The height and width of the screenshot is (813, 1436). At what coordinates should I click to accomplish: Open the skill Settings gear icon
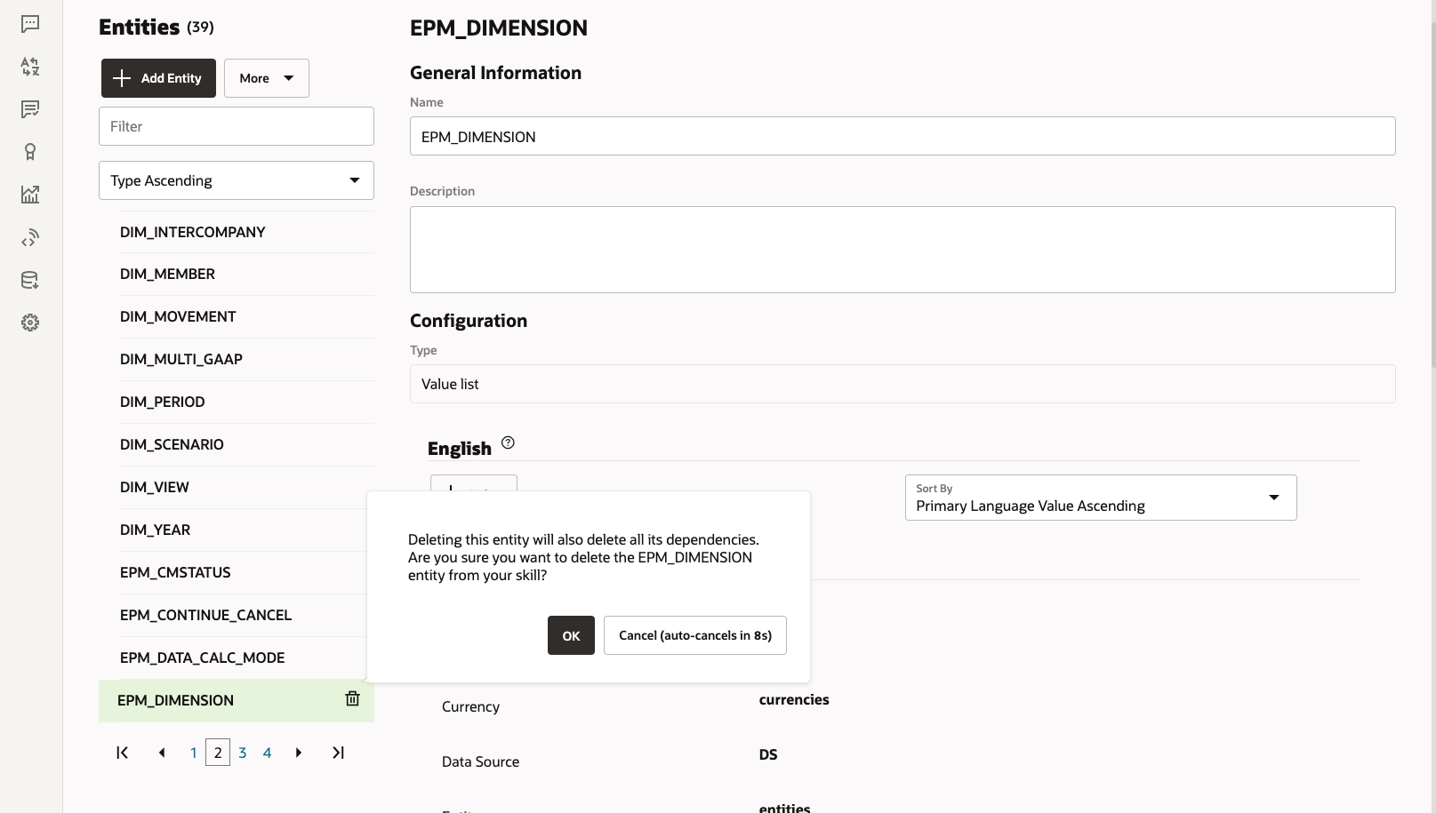click(x=30, y=322)
